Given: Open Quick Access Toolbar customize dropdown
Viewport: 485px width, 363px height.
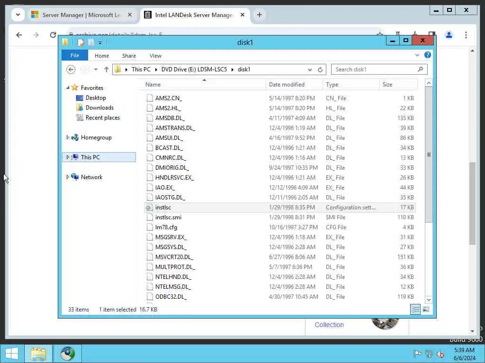Looking at the screenshot, I should point(100,43).
